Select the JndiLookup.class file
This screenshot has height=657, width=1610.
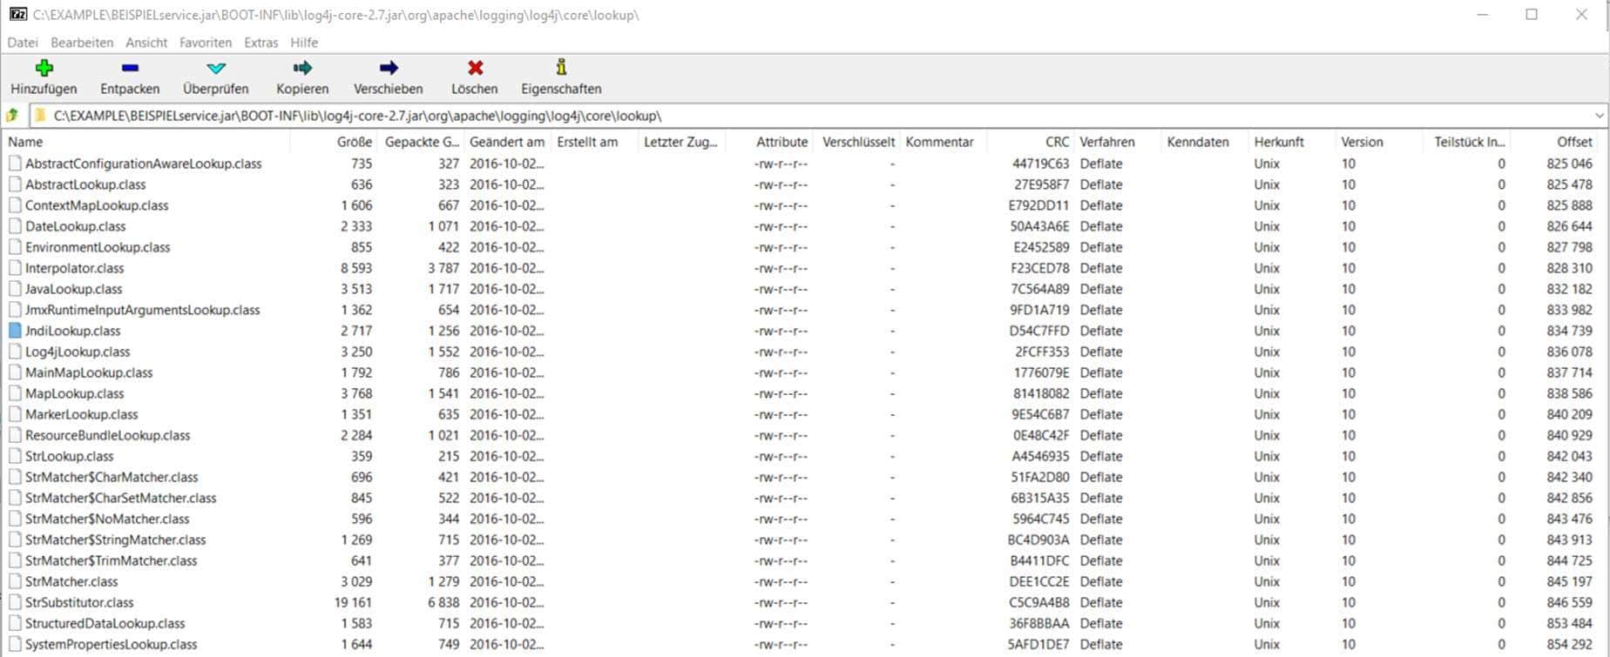[x=73, y=331]
